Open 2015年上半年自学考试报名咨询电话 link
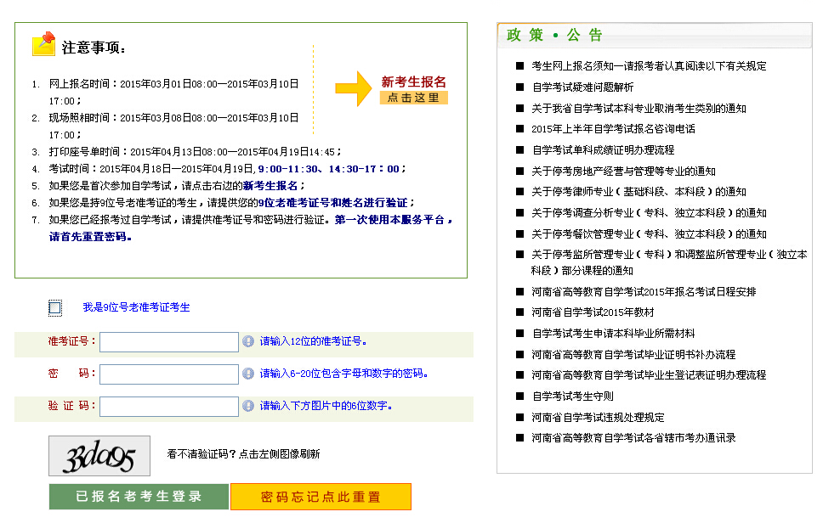This screenshot has width=823, height=523. [x=615, y=128]
